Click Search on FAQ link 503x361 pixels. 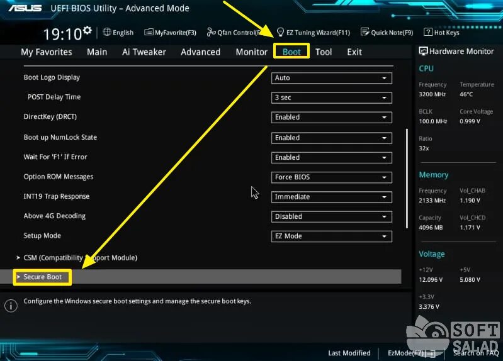coord(476,353)
